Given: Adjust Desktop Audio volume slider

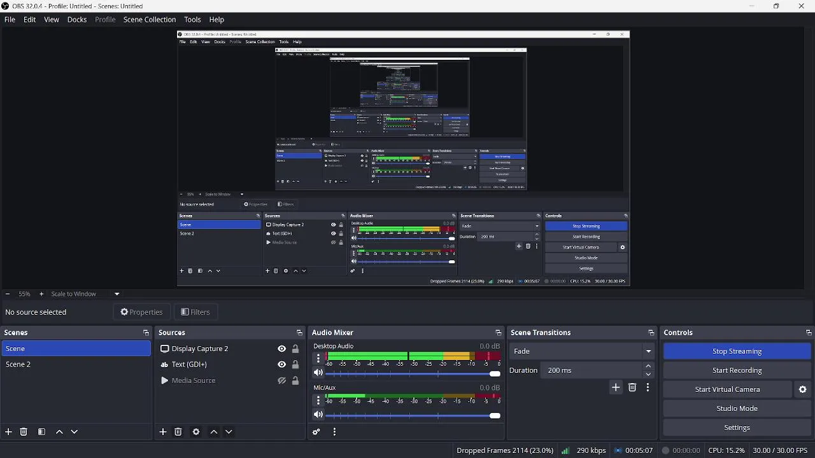Looking at the screenshot, I should 413,373.
